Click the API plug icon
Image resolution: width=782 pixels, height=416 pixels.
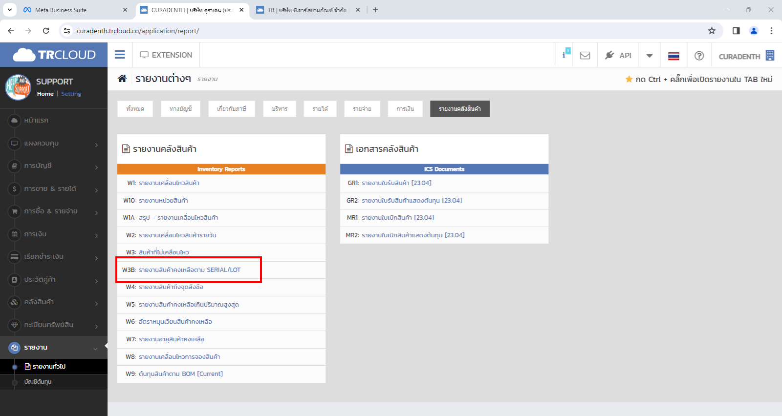click(x=609, y=55)
